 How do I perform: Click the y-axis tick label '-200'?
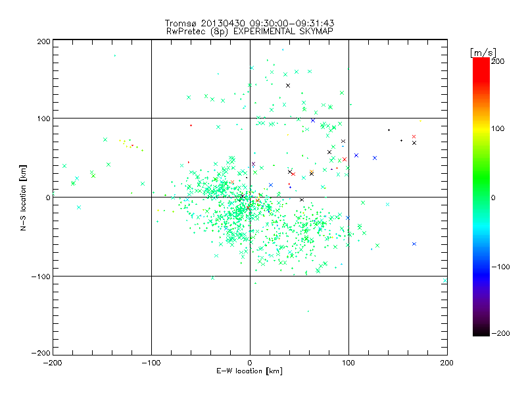click(x=41, y=353)
